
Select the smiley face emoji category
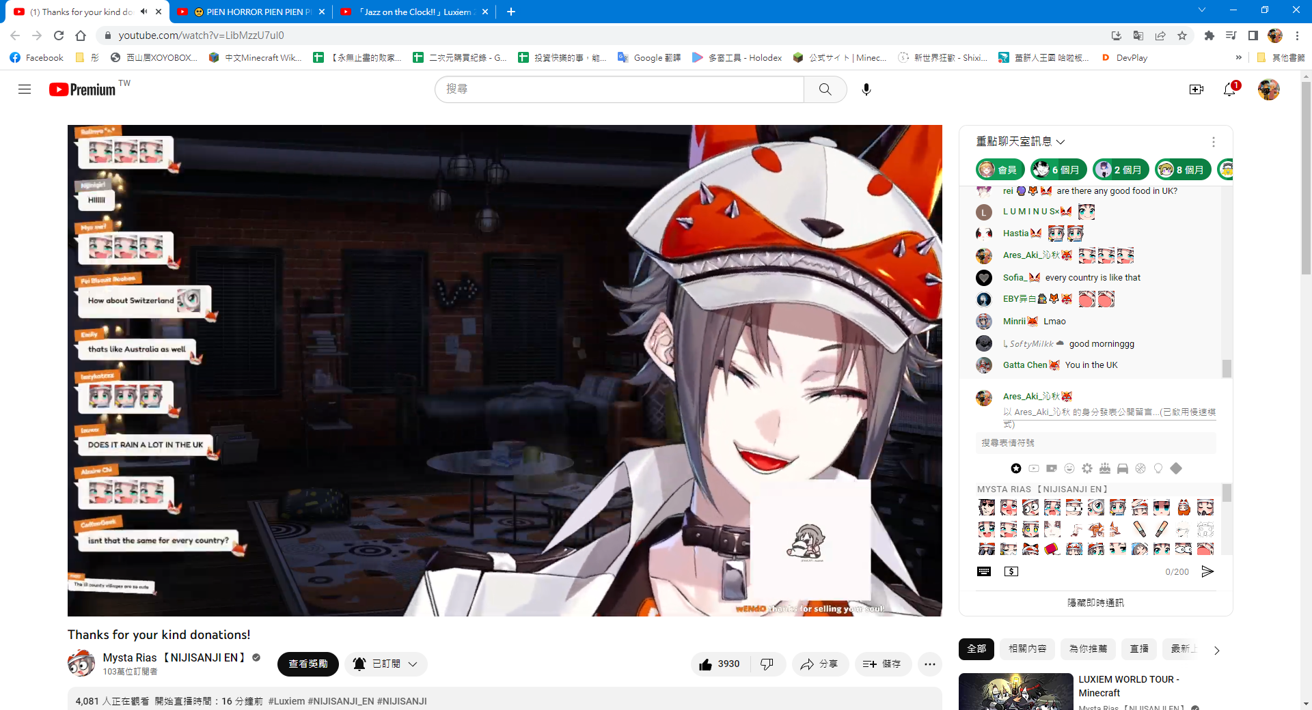[x=1069, y=468]
